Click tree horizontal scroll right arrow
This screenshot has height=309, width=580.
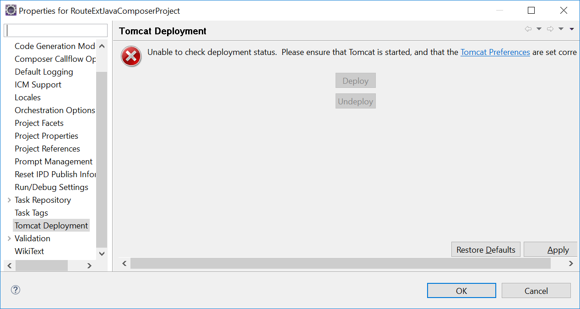coord(90,266)
